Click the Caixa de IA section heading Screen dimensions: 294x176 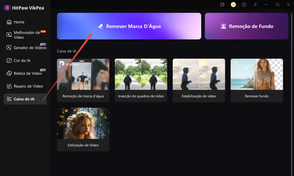(67, 51)
